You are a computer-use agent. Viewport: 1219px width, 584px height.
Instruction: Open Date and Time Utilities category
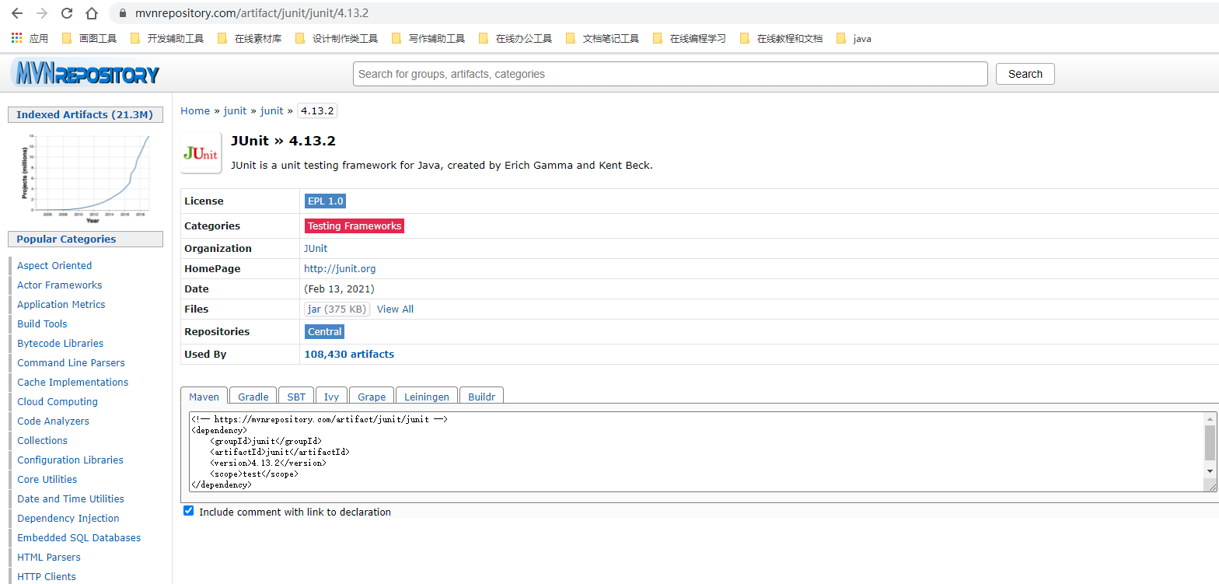(x=71, y=498)
